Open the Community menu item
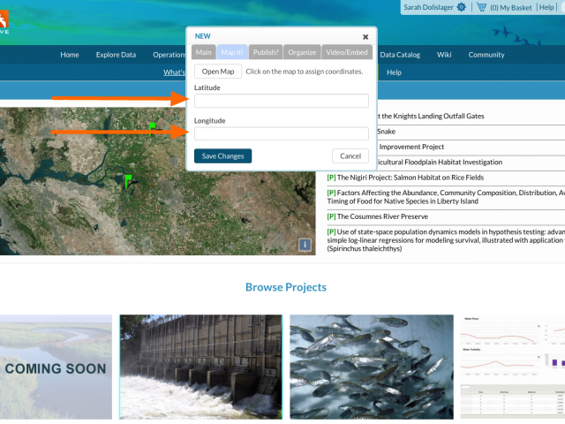Screen dimensions: 565x424 click(486, 55)
